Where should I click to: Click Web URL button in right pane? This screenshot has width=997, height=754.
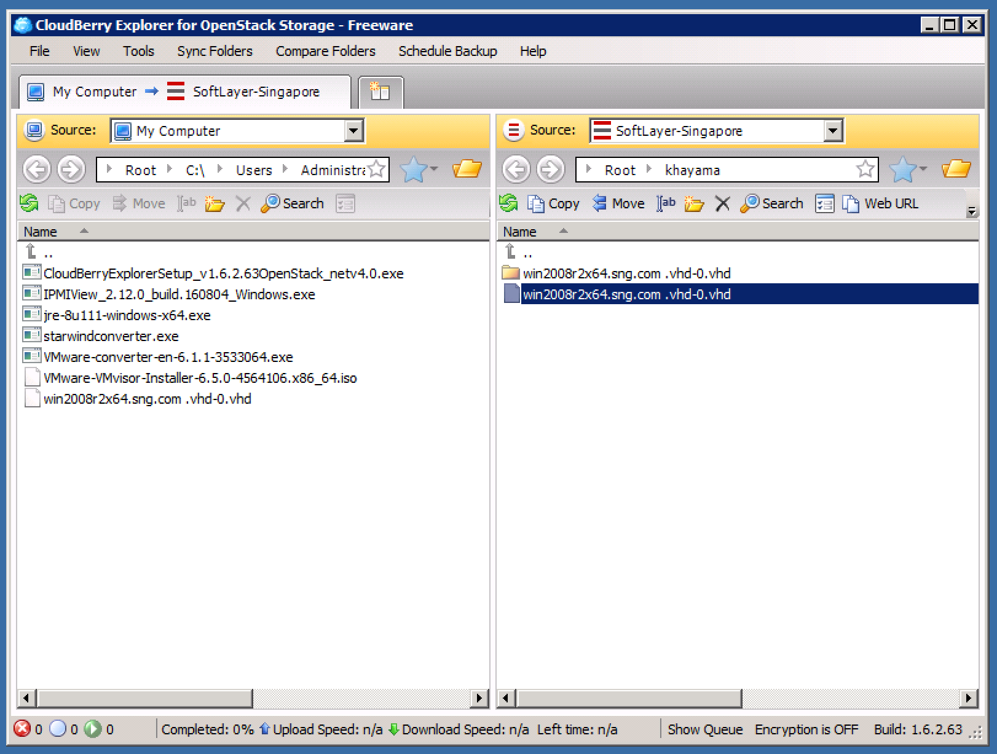tap(880, 203)
